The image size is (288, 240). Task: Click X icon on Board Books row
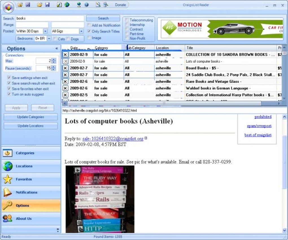[65, 68]
